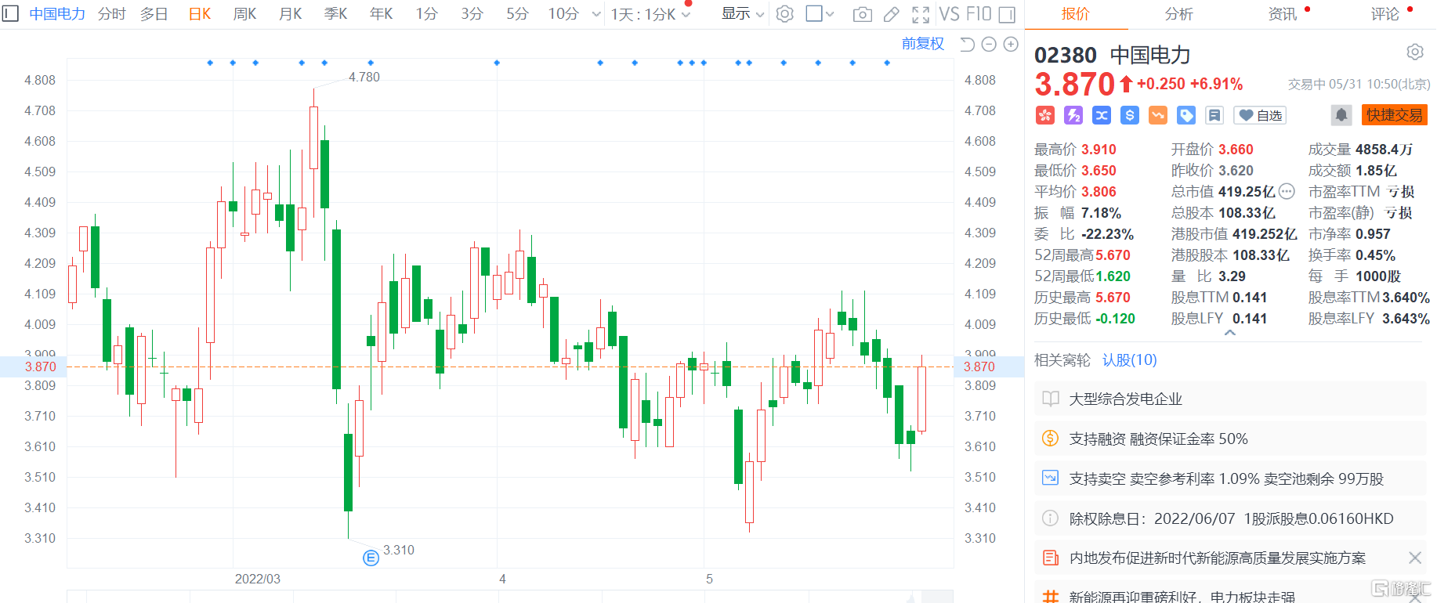This screenshot has width=1437, height=603.
Task: Open the 显示 display dropdown
Action: click(x=742, y=14)
